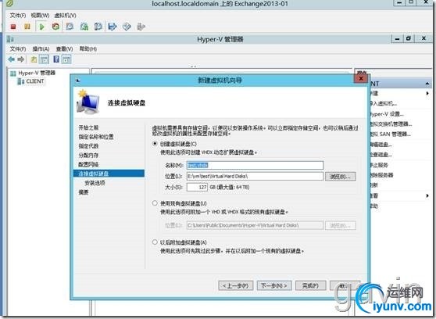Click 删除服务器 action
Image resolution: width=436 pixels, height=319 pixels.
pos(382,175)
